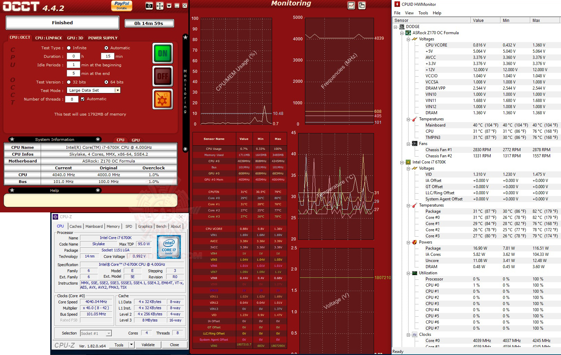The image size is (561, 355).
Task: Collapse the Temperatures node under Intel Core i7 6700K
Action: click(x=408, y=205)
